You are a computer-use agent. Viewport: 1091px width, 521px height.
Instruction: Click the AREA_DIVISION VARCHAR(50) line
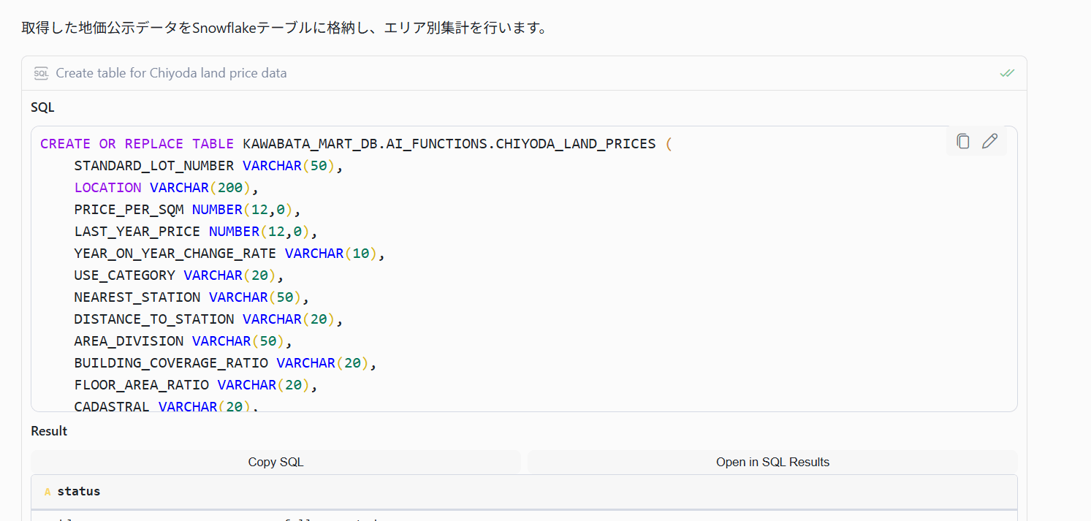(x=183, y=341)
